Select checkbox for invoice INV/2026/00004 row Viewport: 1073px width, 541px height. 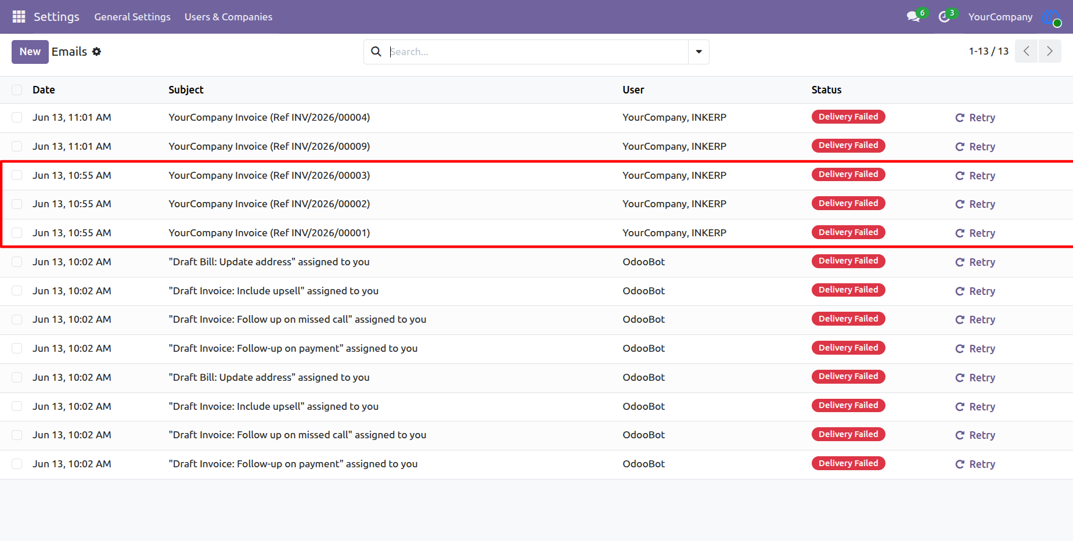tap(17, 117)
